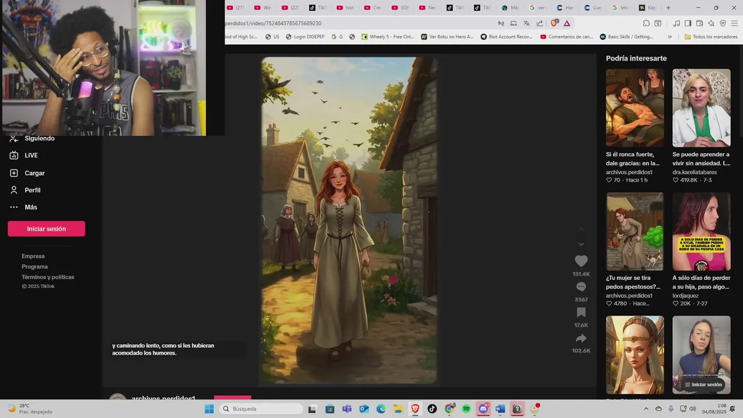Open Discord from the taskbar

[484, 409]
